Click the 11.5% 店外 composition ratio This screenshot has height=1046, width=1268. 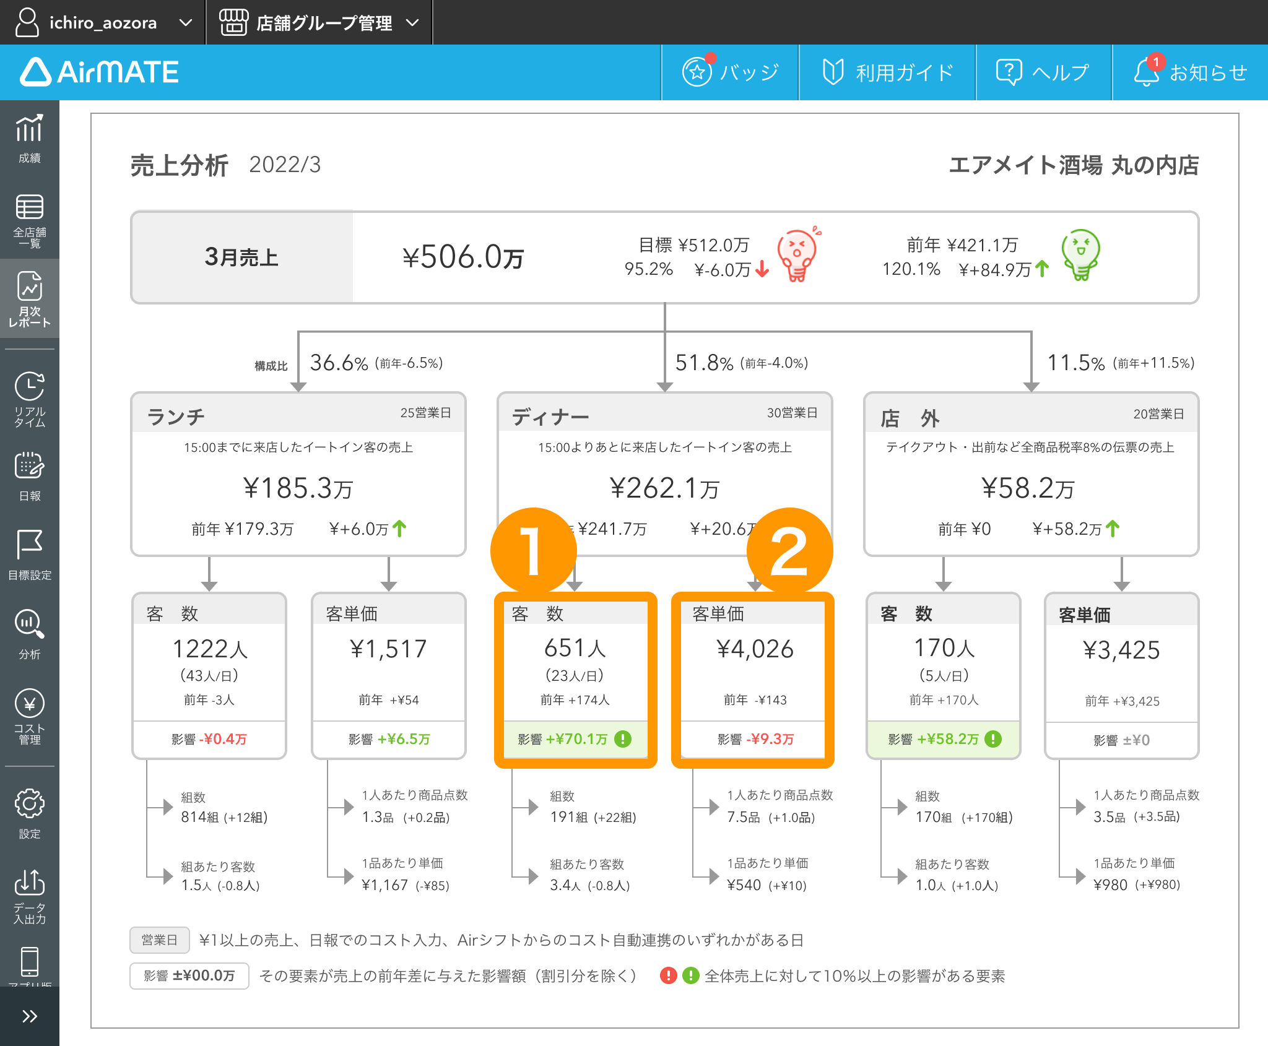point(1075,363)
